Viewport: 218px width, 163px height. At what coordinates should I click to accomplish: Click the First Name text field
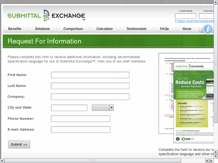pyautogui.click(x=90, y=75)
